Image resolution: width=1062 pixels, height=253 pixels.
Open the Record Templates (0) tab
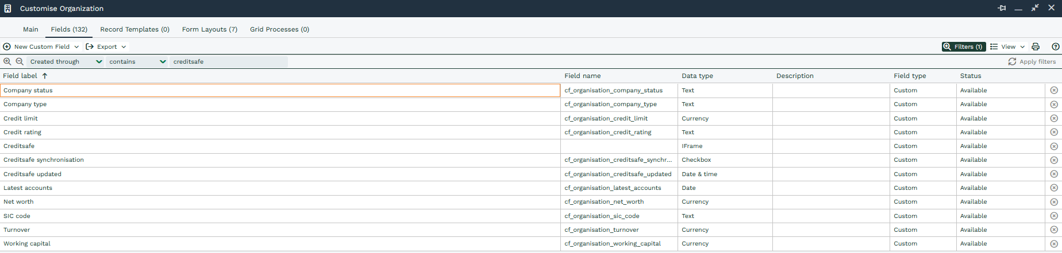(x=134, y=29)
